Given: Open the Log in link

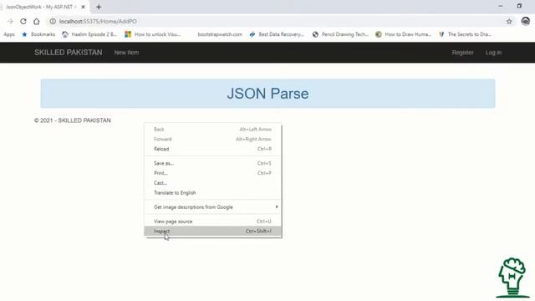Looking at the screenshot, I should point(493,53).
